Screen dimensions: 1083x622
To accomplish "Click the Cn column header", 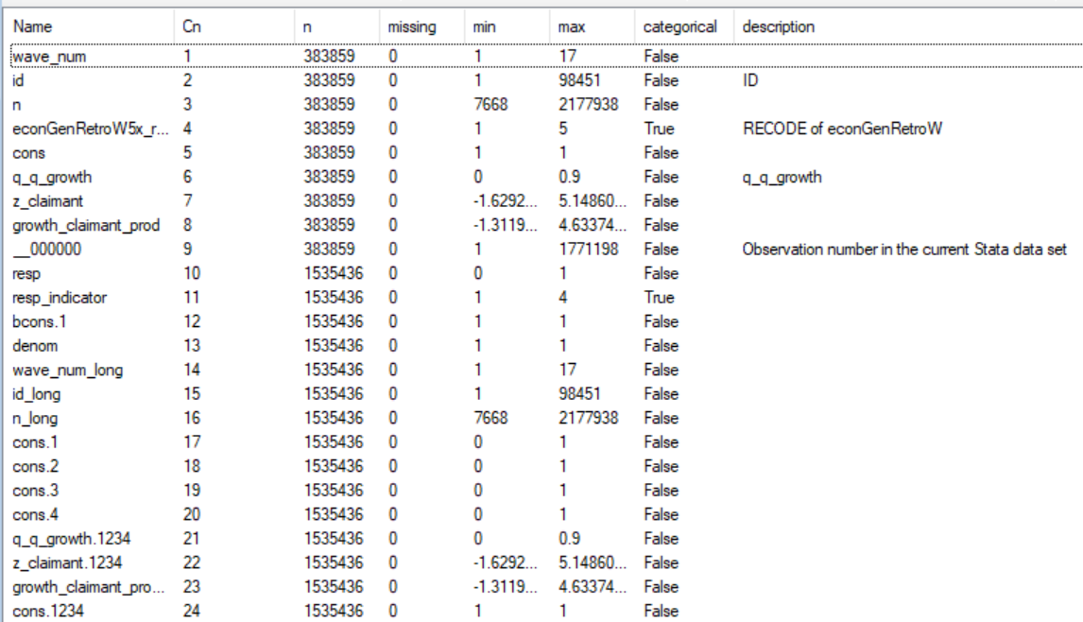I will [192, 27].
